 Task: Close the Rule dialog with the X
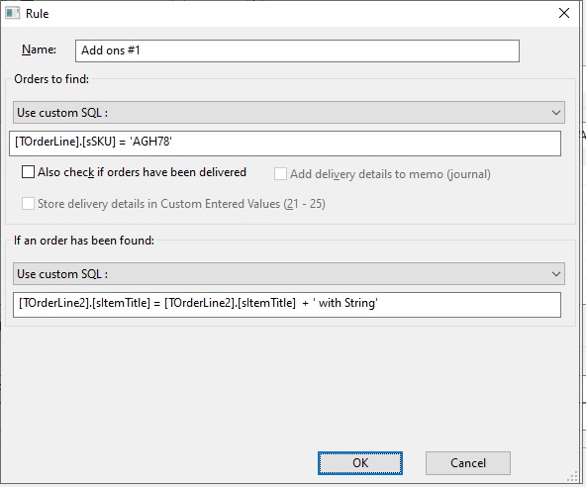[563, 13]
